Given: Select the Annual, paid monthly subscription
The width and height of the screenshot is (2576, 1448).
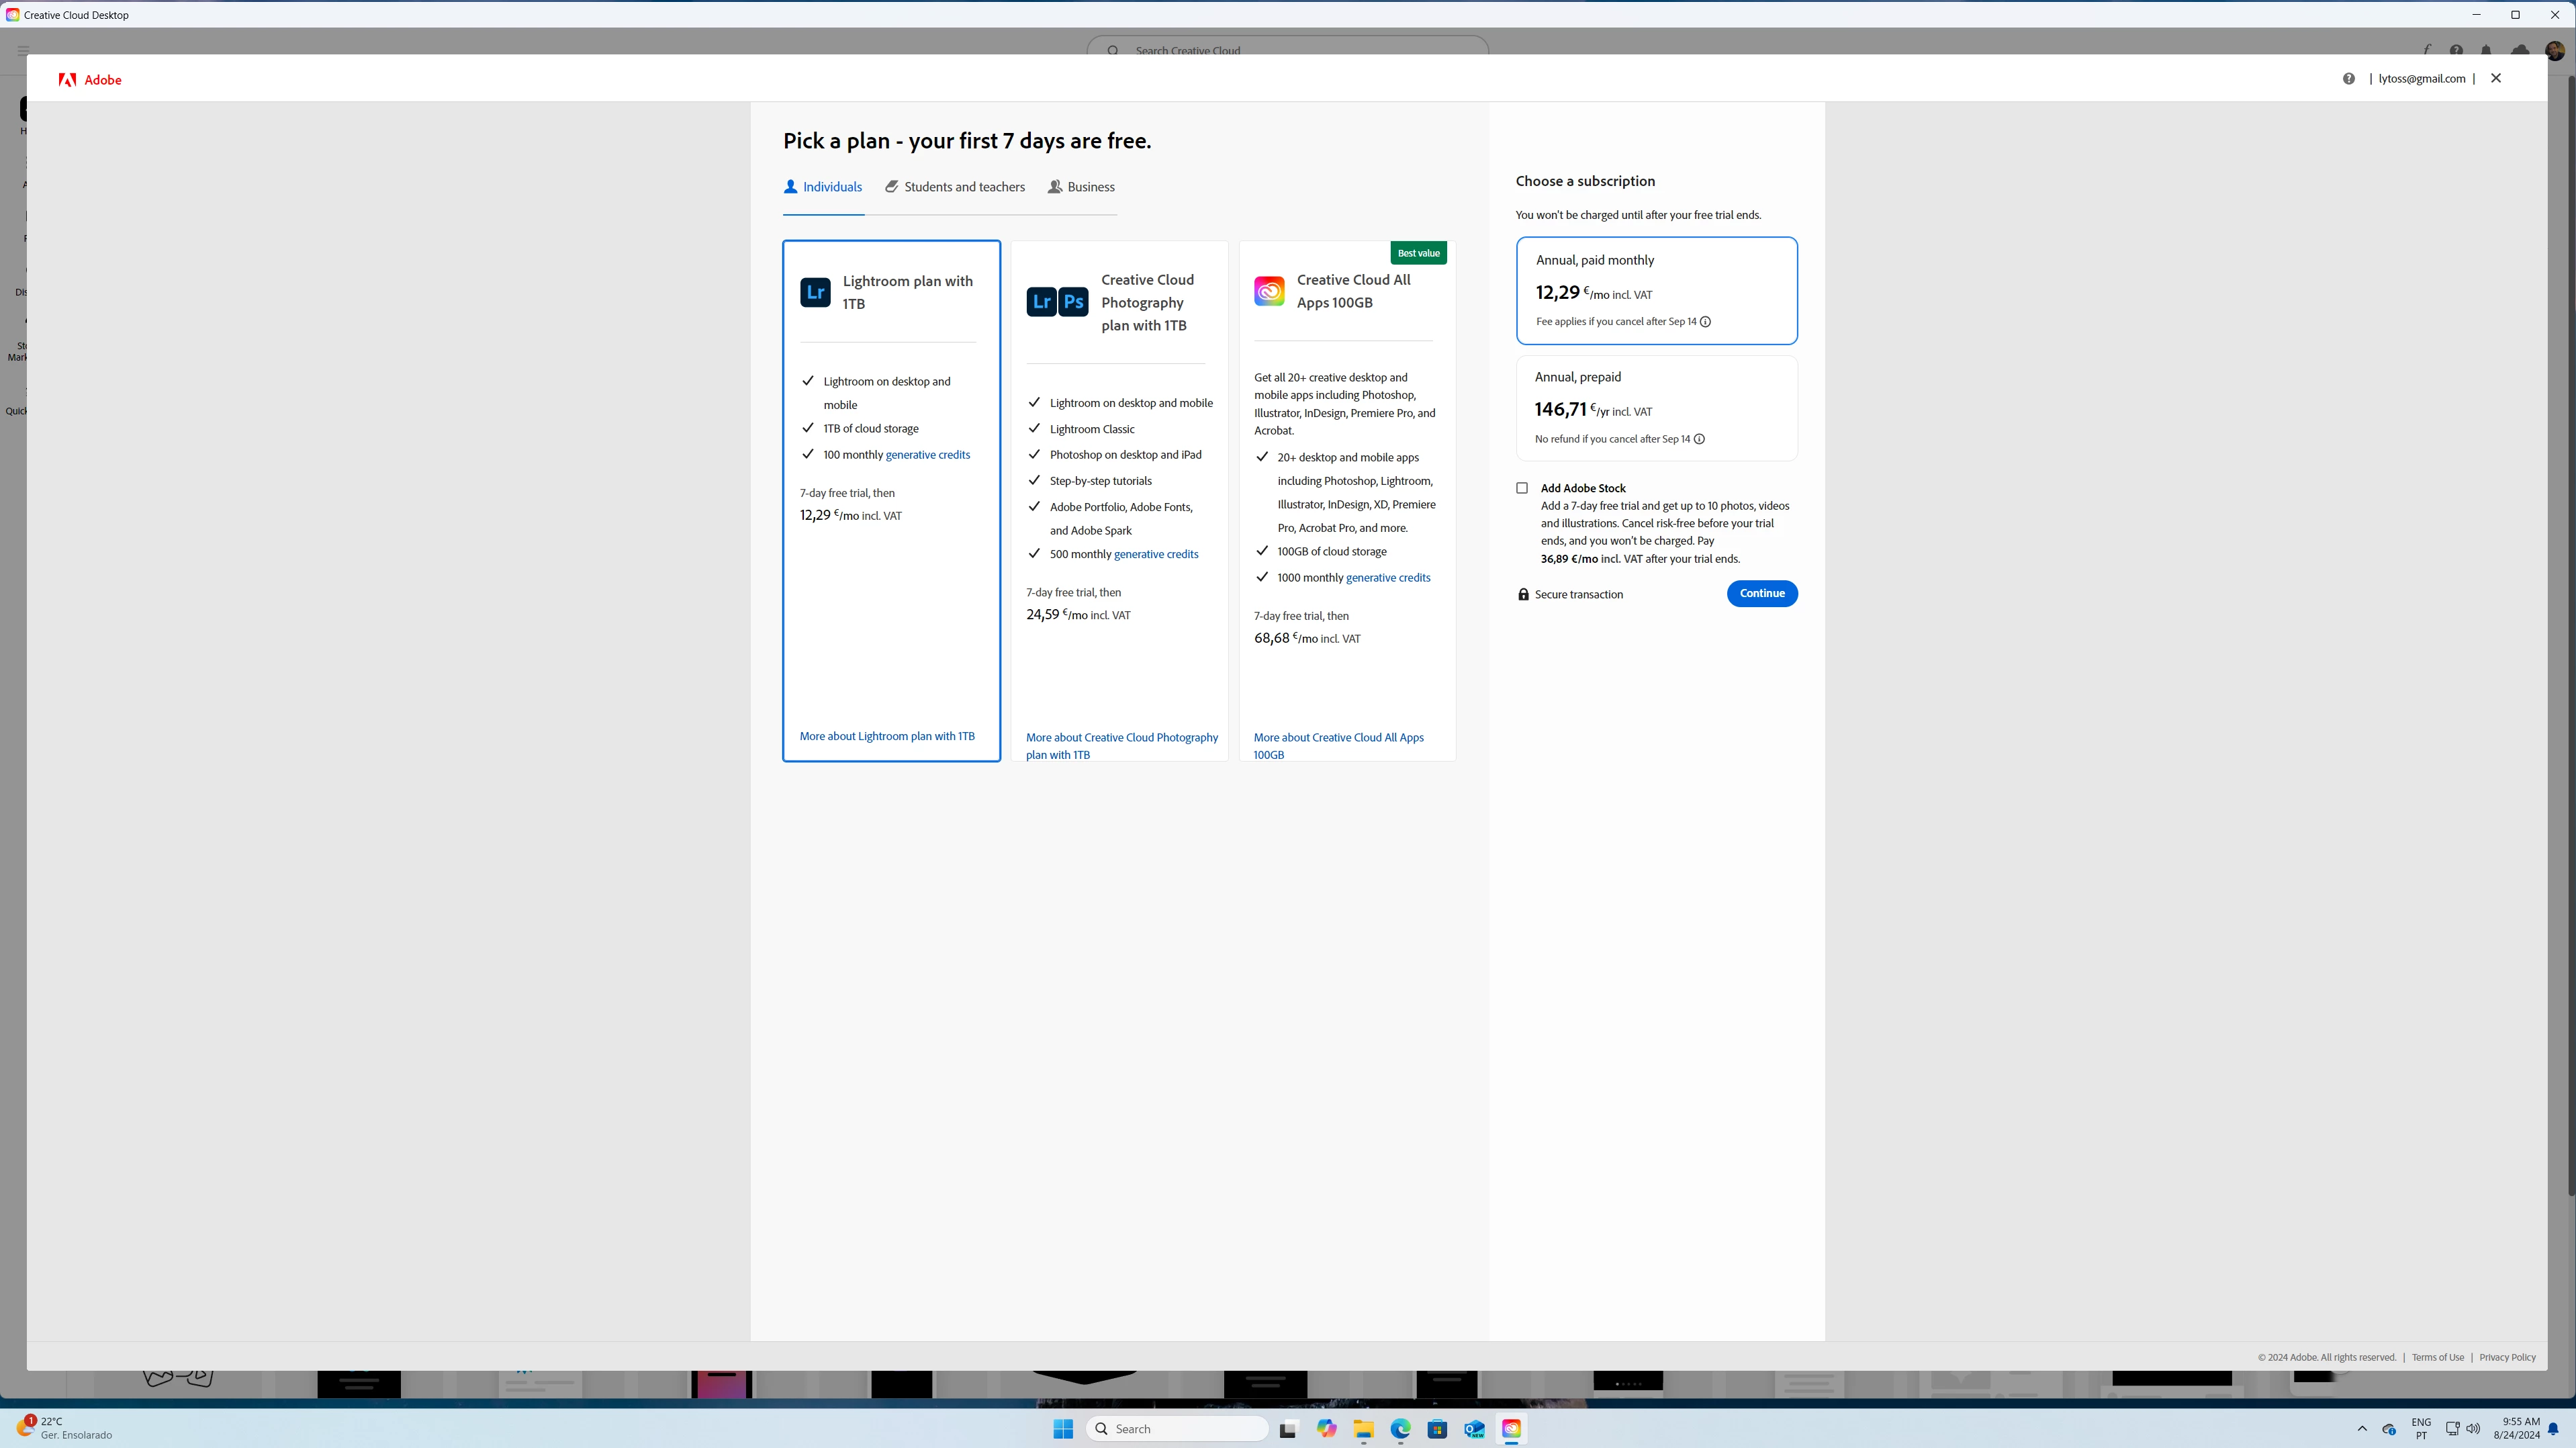Looking at the screenshot, I should coord(1656,290).
